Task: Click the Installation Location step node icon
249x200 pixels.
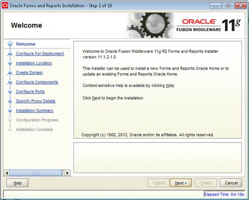Action: point(10,63)
